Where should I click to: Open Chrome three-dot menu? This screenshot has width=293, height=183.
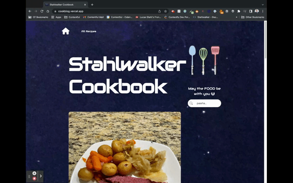pyautogui.click(x=262, y=11)
